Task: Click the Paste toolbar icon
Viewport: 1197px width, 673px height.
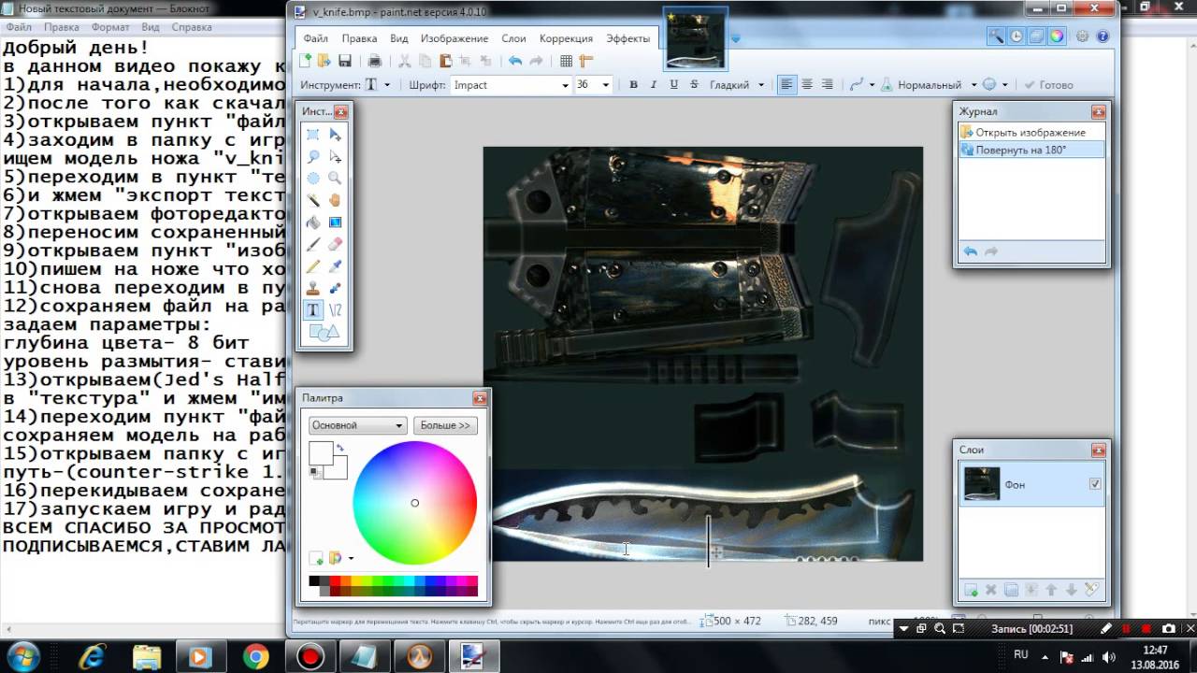Action: click(445, 61)
